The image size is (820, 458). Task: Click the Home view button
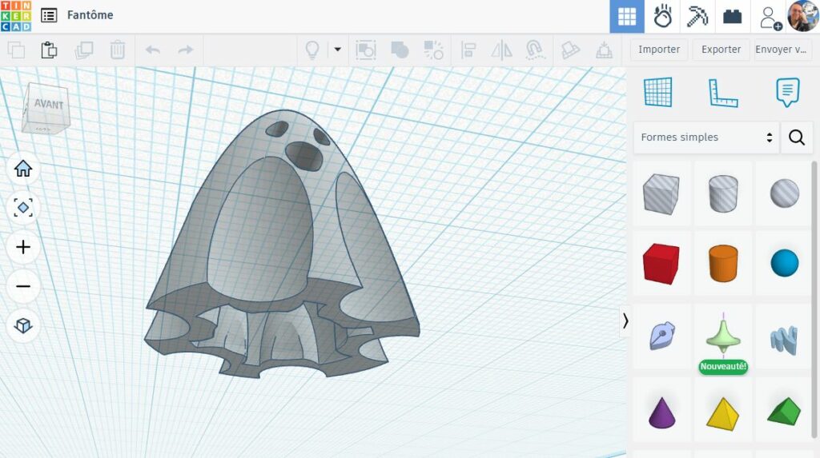tap(23, 169)
